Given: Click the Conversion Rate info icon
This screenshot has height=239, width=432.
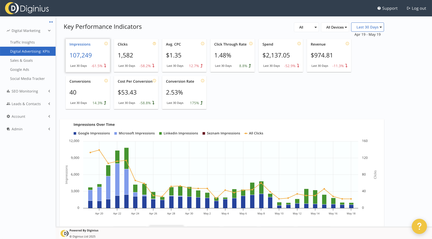Looking at the screenshot, I should pyautogui.click(x=203, y=81).
